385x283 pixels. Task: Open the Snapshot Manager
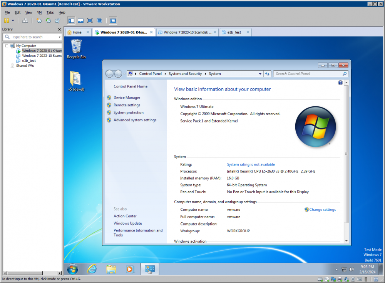pyautogui.click(x=57, y=20)
